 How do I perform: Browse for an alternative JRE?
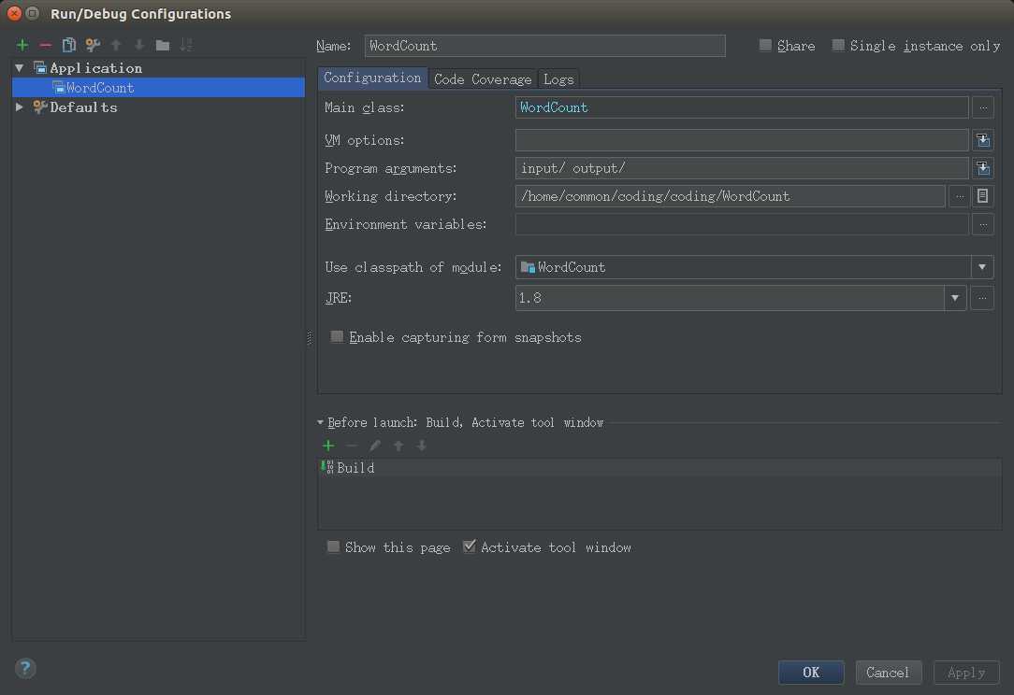click(x=982, y=298)
